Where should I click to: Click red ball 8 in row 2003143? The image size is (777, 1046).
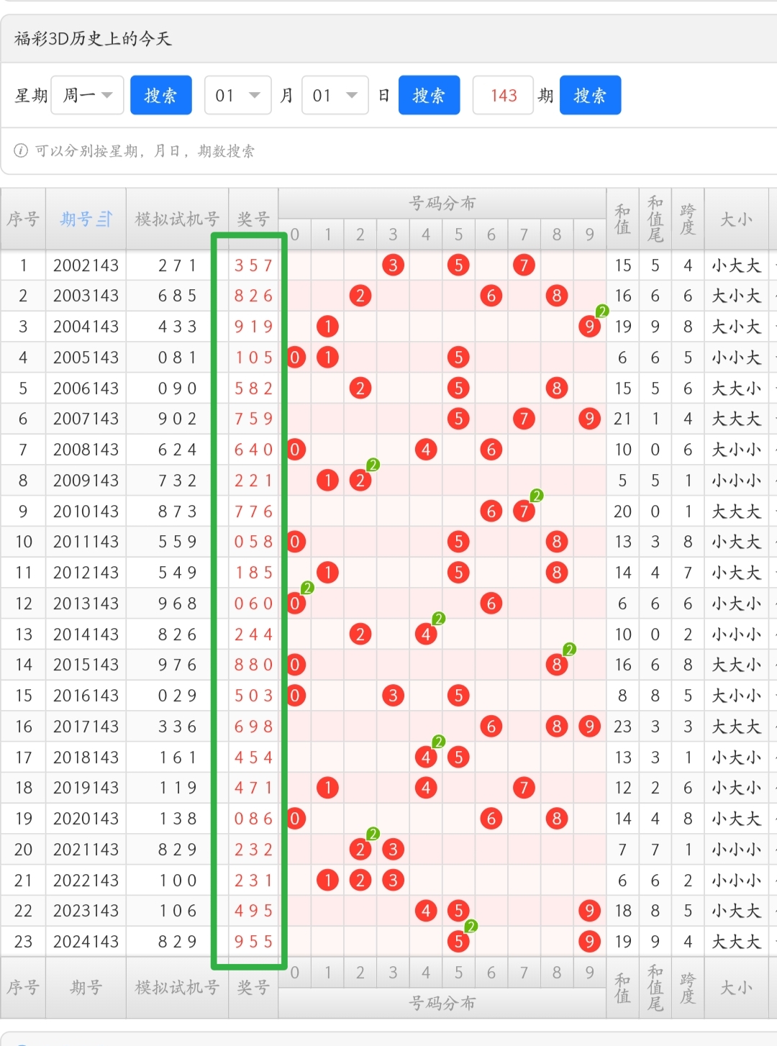coord(557,296)
